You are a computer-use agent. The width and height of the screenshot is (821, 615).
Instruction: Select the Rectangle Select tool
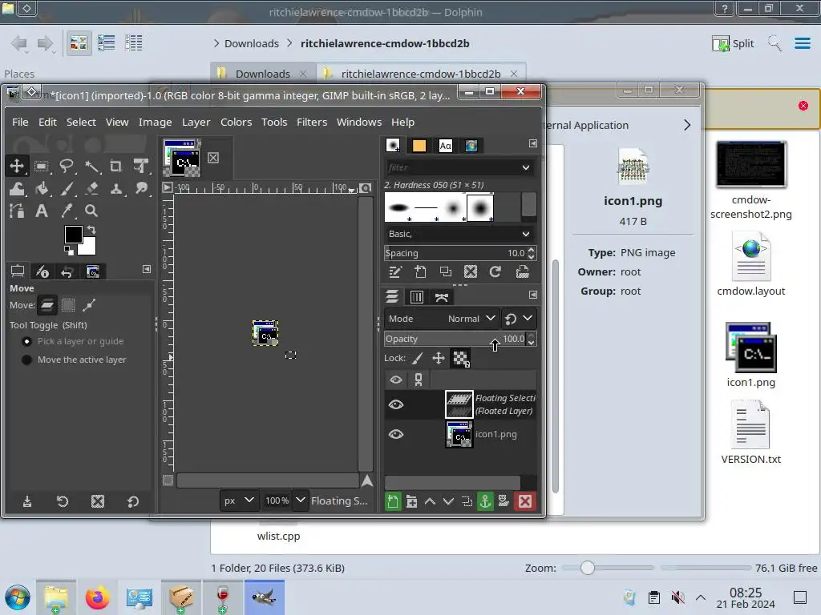[42, 167]
